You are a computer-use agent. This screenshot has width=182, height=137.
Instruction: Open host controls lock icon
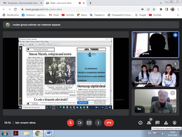click(x=174, y=123)
